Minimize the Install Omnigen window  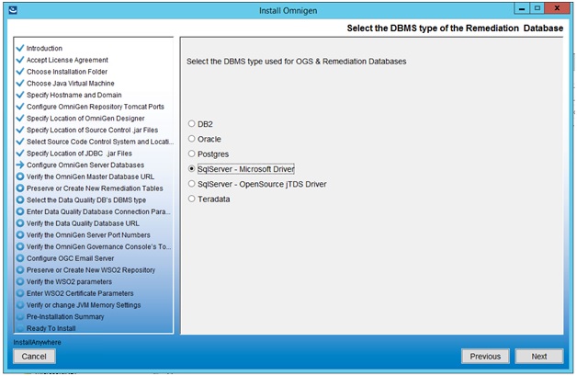(x=522, y=8)
